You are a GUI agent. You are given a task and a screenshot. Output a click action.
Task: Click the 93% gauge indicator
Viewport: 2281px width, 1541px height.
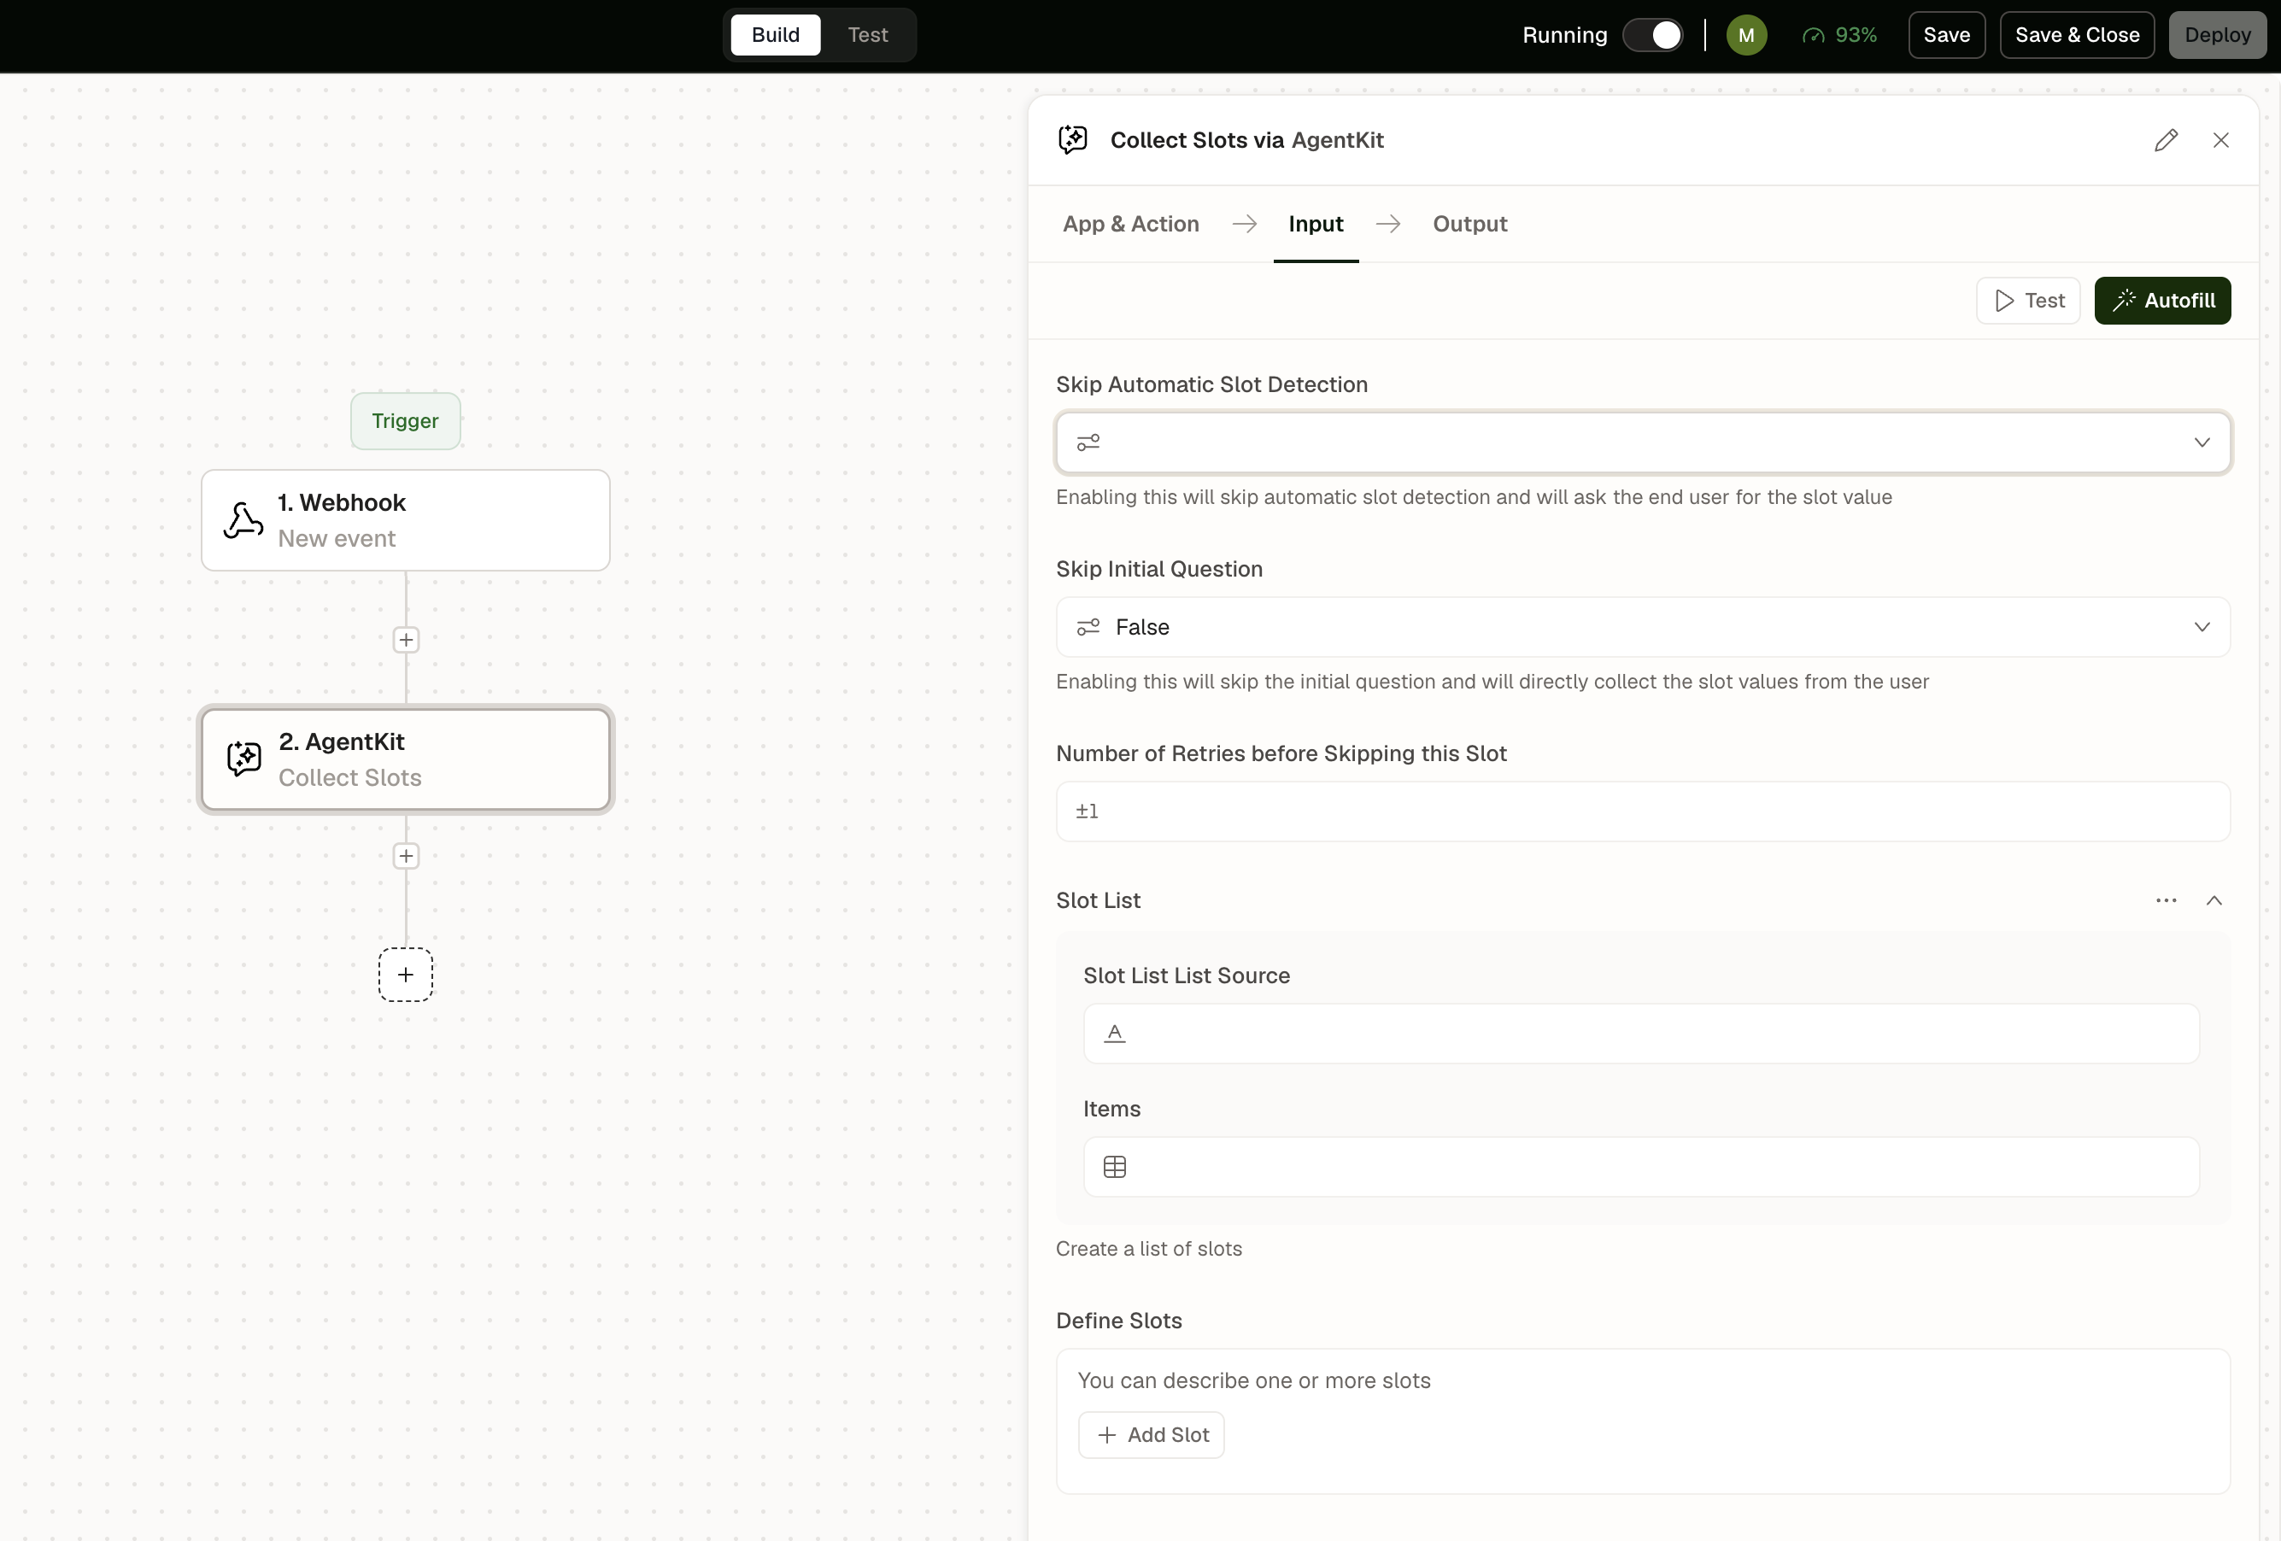coord(1839,35)
